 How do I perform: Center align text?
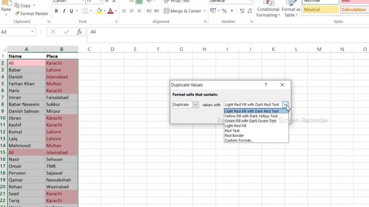click(x=131, y=11)
